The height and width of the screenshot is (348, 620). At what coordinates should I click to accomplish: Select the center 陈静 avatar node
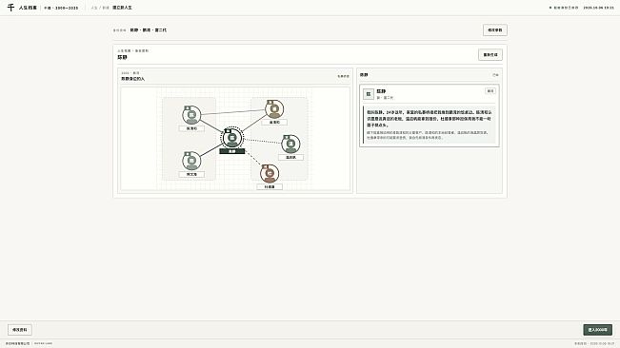point(231,138)
